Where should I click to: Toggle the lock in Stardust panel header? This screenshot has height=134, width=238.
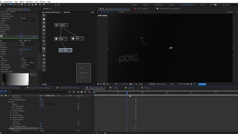click(43, 12)
